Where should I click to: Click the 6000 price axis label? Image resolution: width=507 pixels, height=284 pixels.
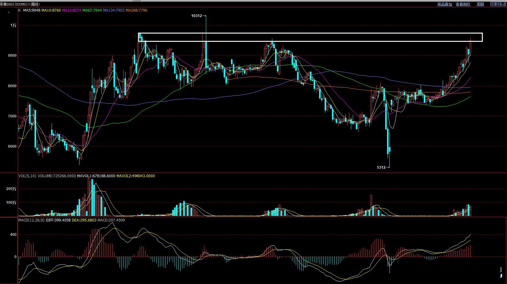click(12, 146)
